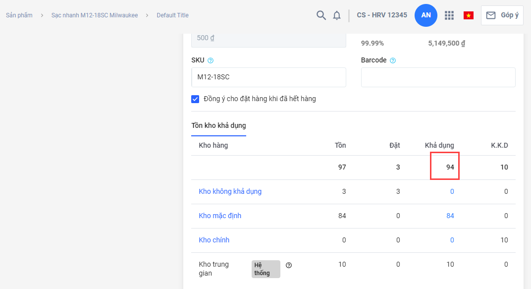This screenshot has width=531, height=289.
Task: Click the Vietnam flag language icon
Action: coord(468,15)
